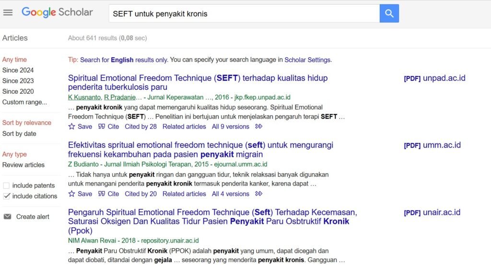Click the Create alert envelope icon
Screen dimensions: 491x265
point(7,217)
